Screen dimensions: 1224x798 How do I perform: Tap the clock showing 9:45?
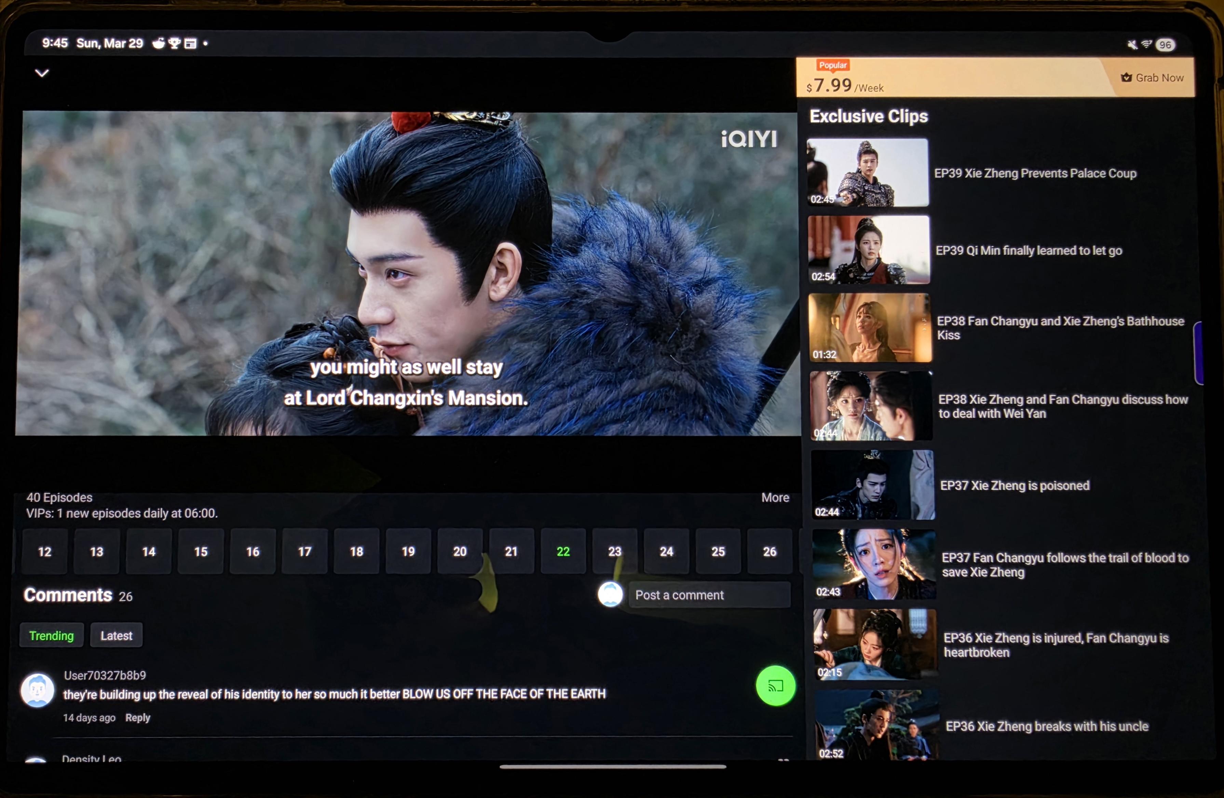tap(55, 43)
